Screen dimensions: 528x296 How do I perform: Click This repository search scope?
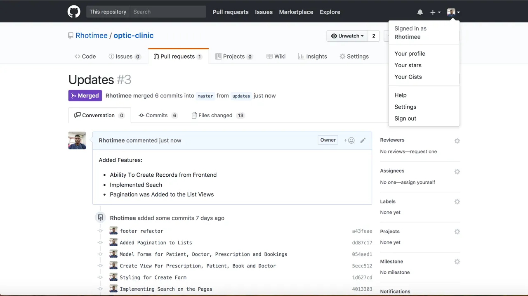click(x=108, y=12)
